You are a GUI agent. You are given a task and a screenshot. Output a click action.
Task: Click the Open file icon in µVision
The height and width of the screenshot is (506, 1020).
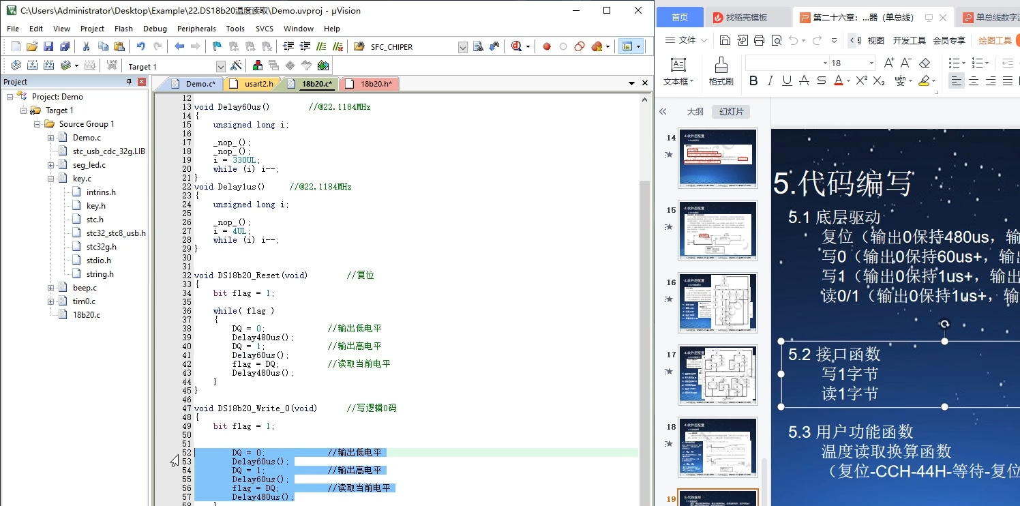click(31, 46)
